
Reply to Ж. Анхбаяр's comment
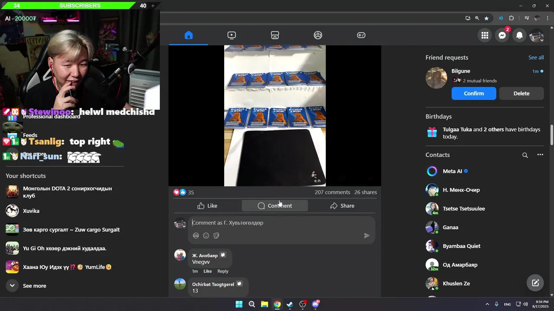point(223,271)
